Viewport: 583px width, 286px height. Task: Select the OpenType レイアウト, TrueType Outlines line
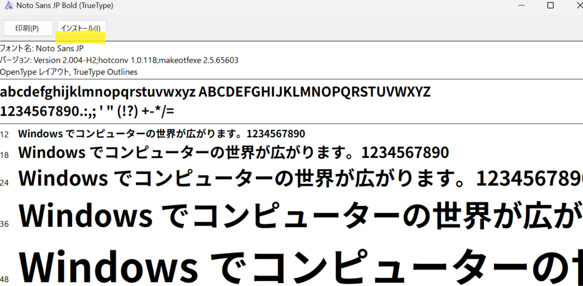[69, 72]
